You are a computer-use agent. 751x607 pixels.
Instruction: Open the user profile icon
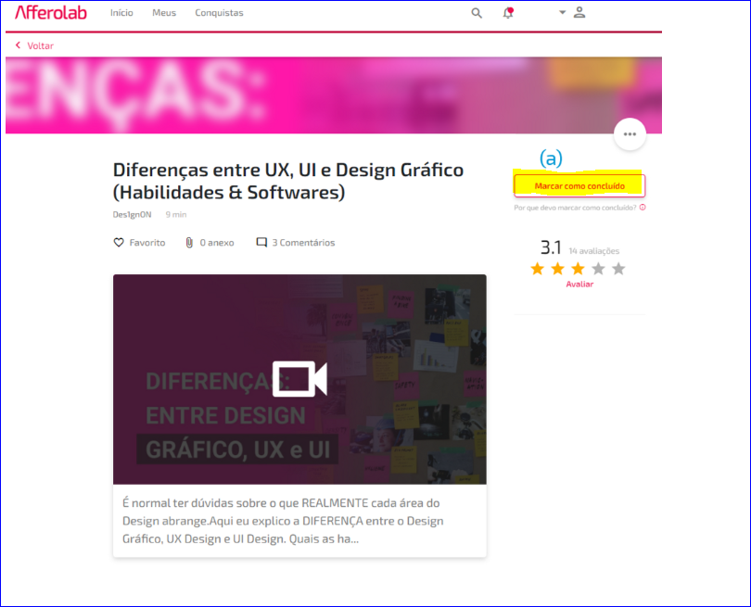coord(579,12)
